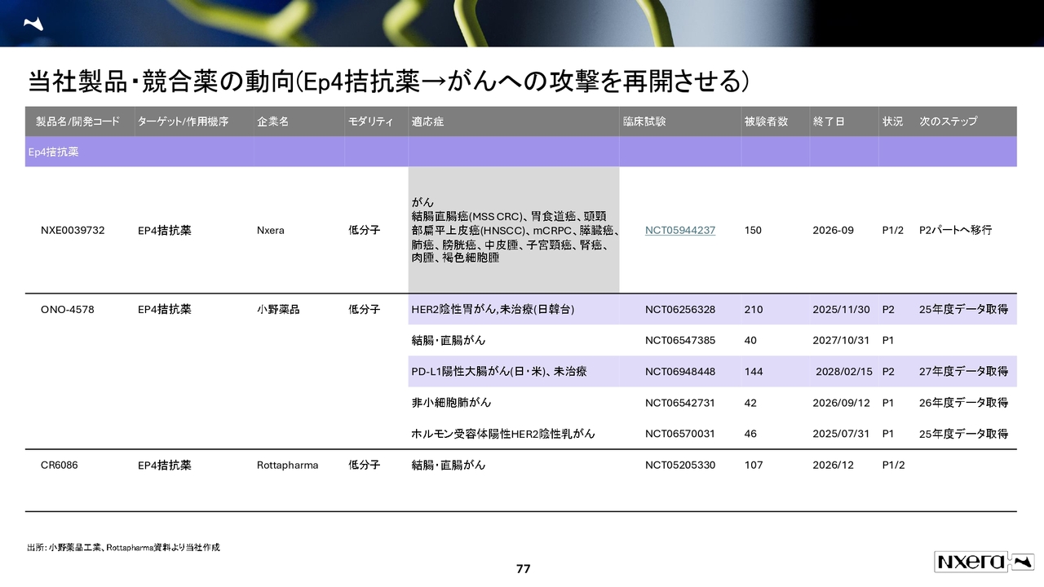The image size is (1044, 587).
Task: Select end date 2026/09/12
Action: tap(841, 402)
